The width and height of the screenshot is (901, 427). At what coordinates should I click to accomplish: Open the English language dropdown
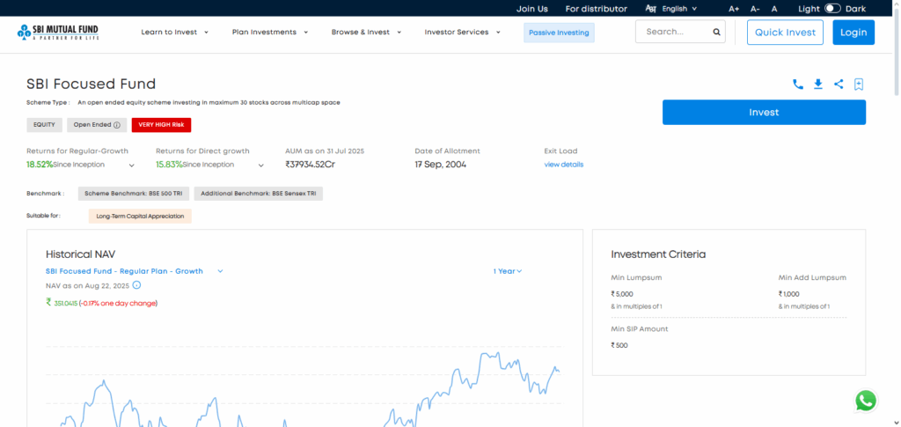coord(679,9)
